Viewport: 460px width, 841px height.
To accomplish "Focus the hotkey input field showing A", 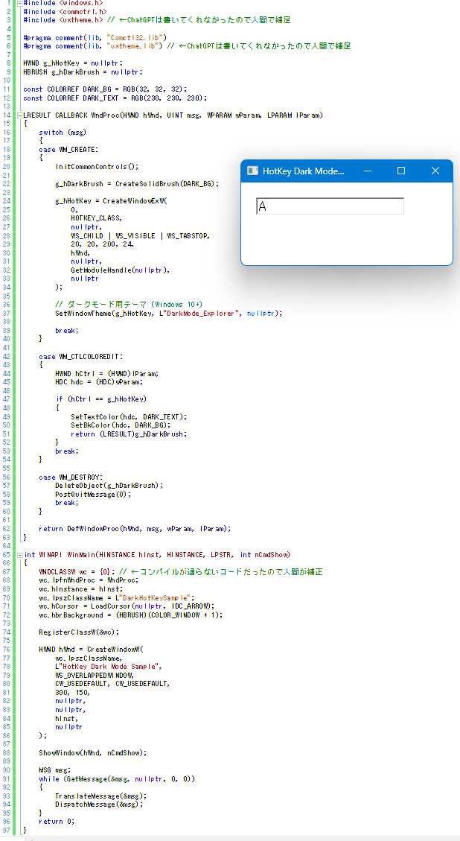I will tap(329, 206).
